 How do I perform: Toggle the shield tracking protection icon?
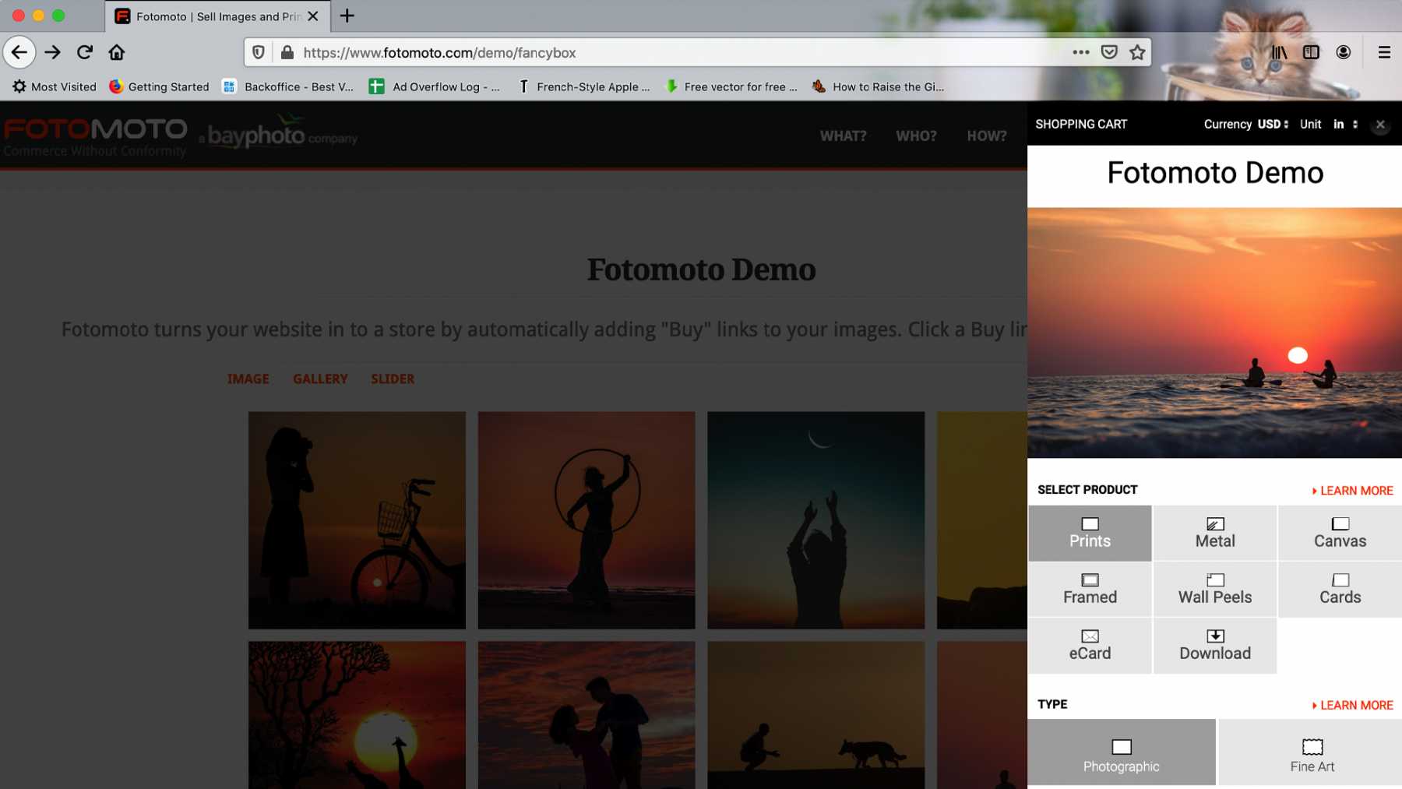click(257, 52)
